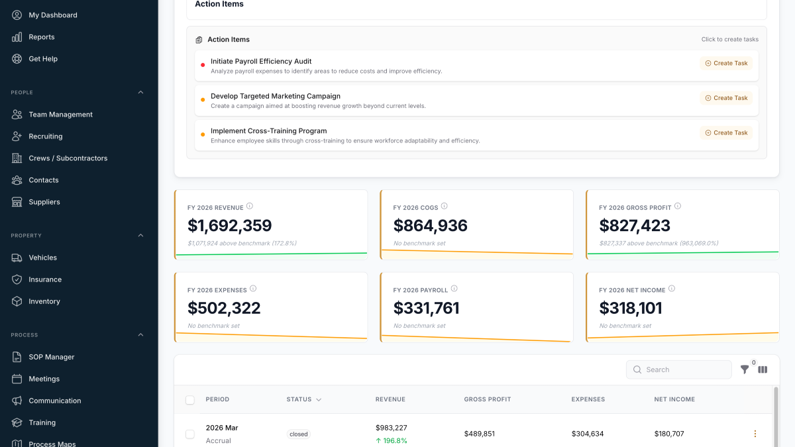Click the info icon on FY 2026 REVENUE card
The width and height of the screenshot is (795, 447).
pyautogui.click(x=250, y=206)
